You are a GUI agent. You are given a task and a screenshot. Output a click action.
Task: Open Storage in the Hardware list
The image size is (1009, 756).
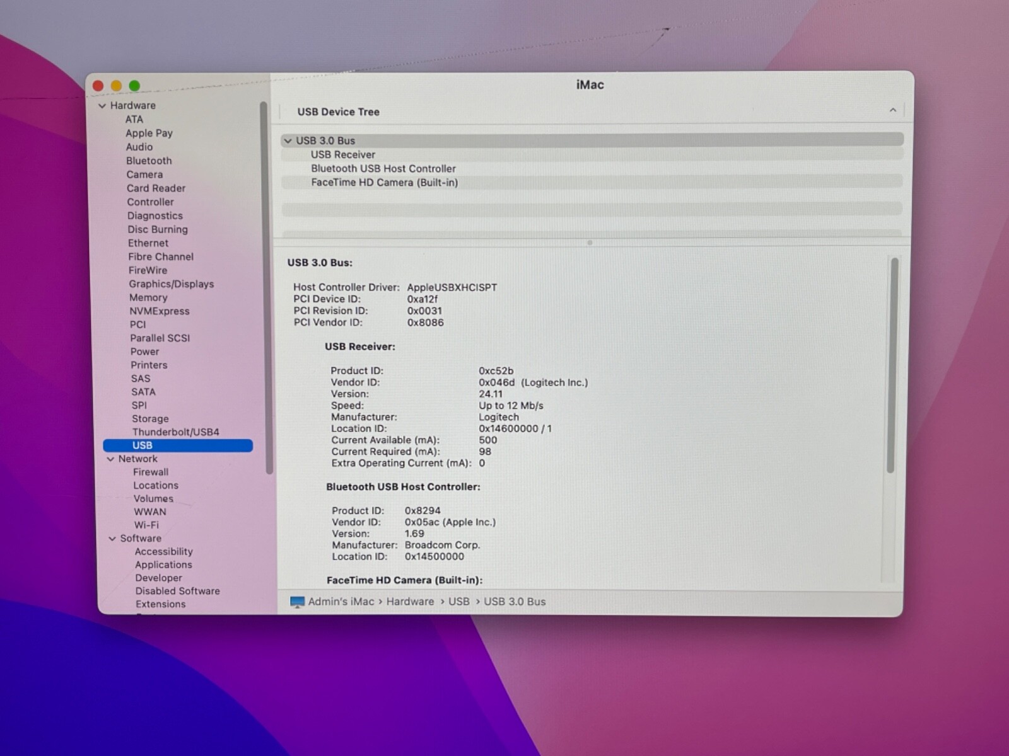click(x=150, y=419)
